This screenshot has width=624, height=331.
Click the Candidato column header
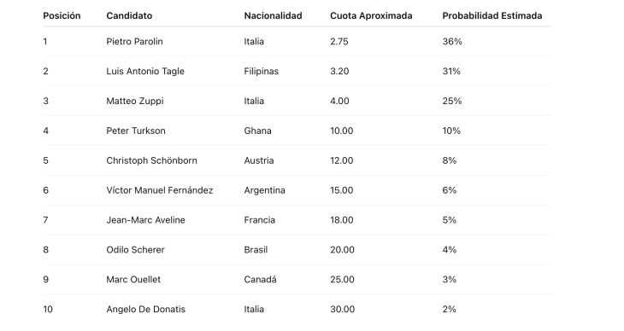[x=129, y=15]
